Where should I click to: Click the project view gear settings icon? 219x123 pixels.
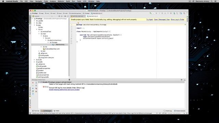(x=65, y=16)
